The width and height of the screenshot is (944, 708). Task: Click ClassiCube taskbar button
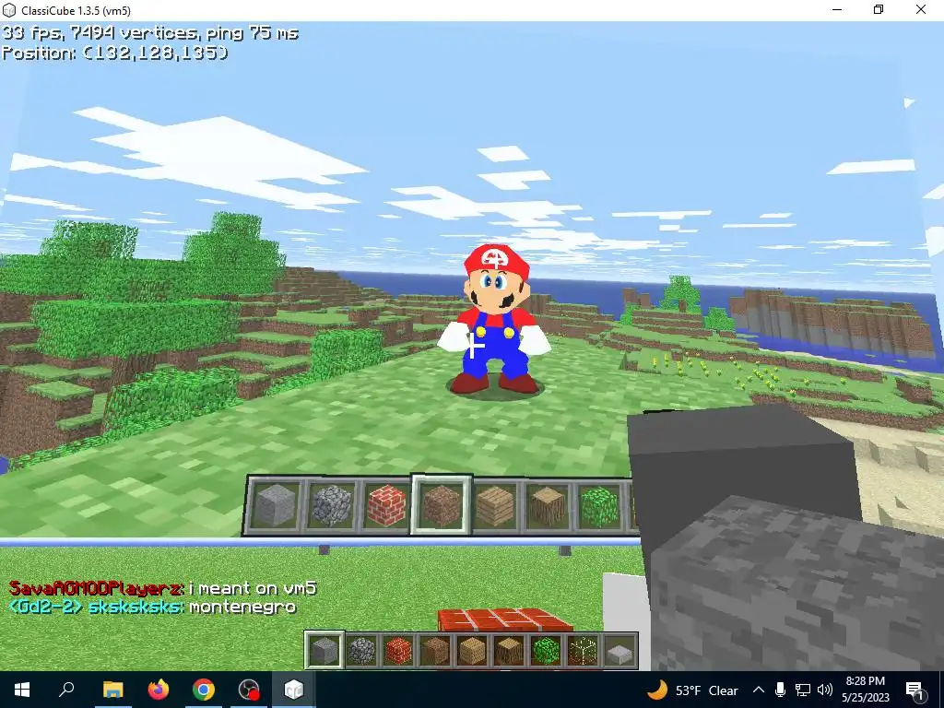tap(294, 690)
